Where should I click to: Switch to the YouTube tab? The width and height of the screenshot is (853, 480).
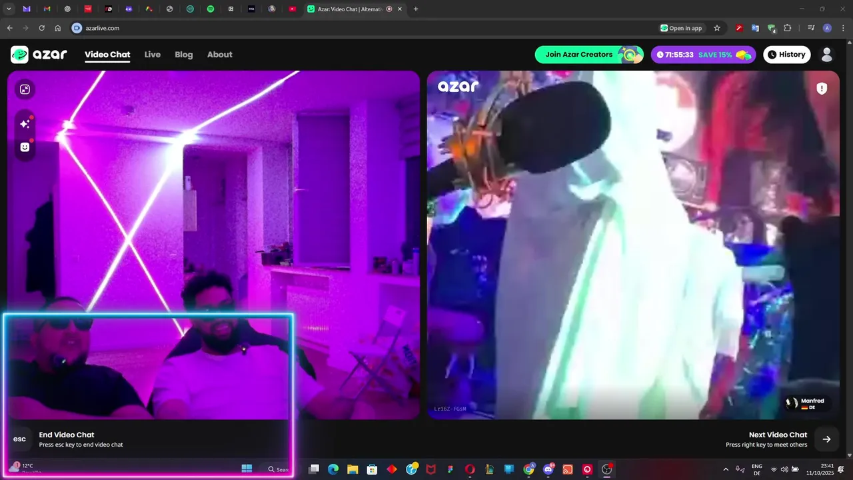tap(293, 9)
